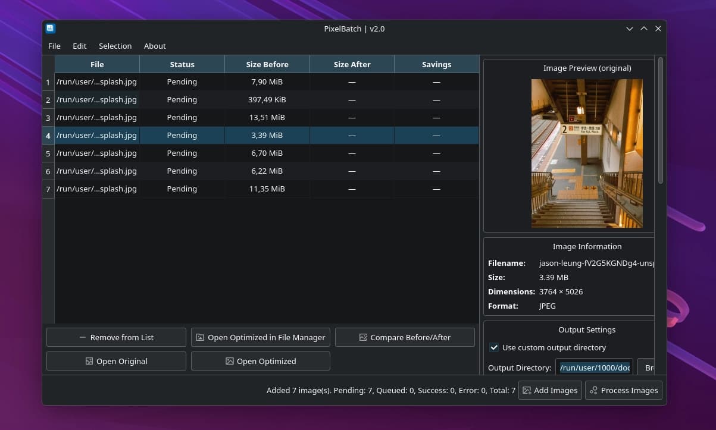Open the About menu
This screenshot has width=716, height=430.
pyautogui.click(x=155, y=46)
